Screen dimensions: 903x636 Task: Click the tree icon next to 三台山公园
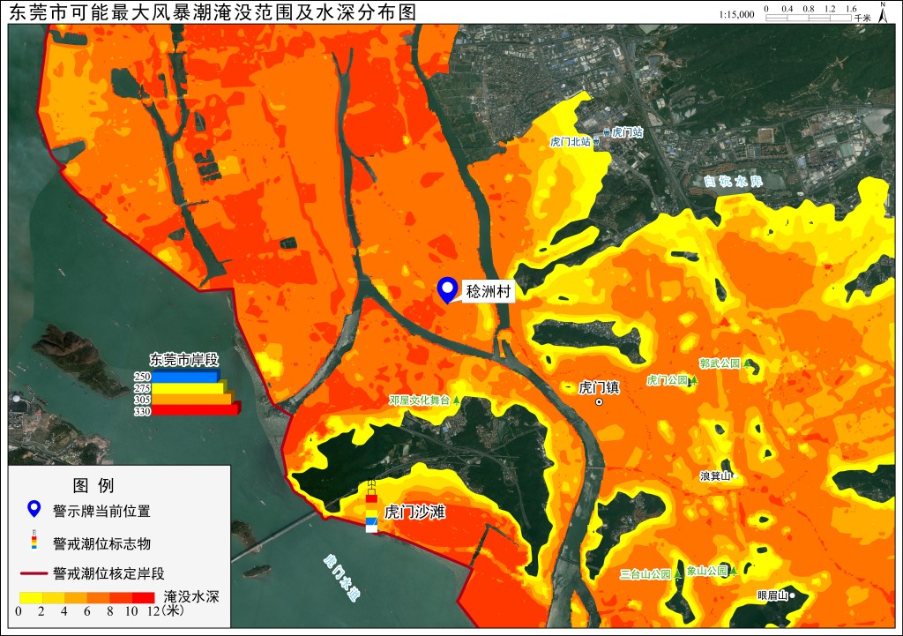(x=678, y=573)
